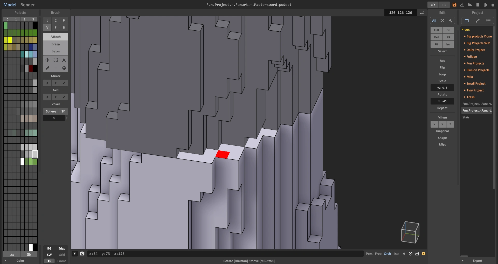Duplicate the current model file
The height and width of the screenshot is (264, 498).
point(485,5)
